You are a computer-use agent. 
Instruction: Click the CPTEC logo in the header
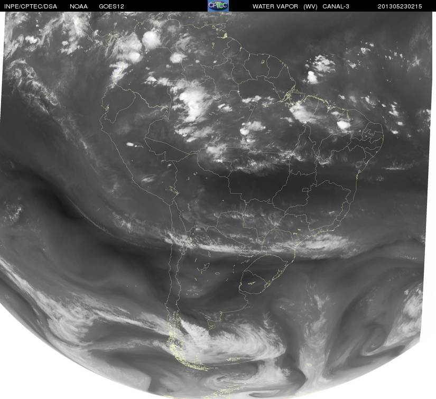(218, 6)
